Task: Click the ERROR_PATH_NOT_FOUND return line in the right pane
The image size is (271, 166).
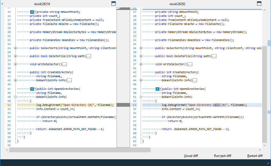Action: tap(196, 129)
